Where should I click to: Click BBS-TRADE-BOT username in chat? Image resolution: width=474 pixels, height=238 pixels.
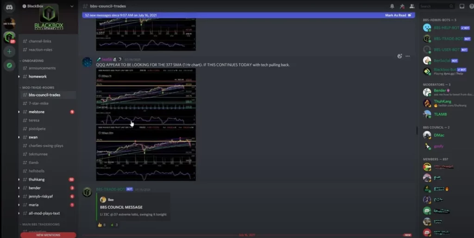pos(110,189)
